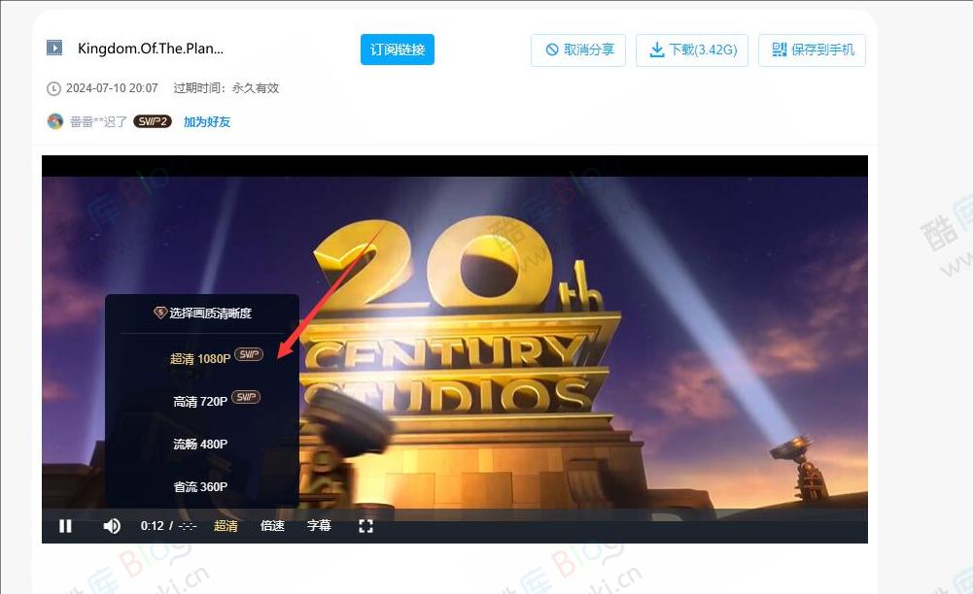Click the SVIP2 badge next to the username
The image size is (973, 594).
152,121
